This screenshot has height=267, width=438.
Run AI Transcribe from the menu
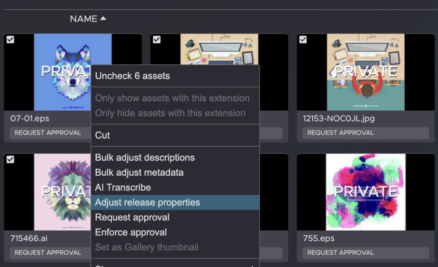pyautogui.click(x=123, y=187)
